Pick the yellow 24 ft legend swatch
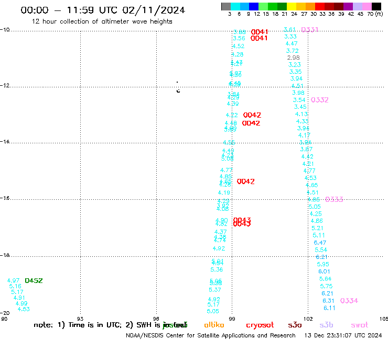Viewport: 388px width, 340px height. point(292,6)
